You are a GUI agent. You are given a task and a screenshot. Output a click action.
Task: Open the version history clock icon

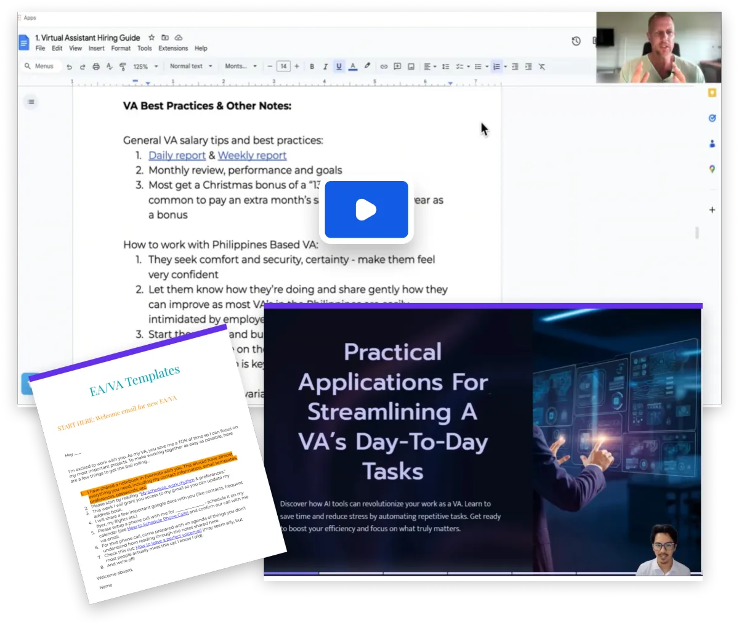pos(576,41)
